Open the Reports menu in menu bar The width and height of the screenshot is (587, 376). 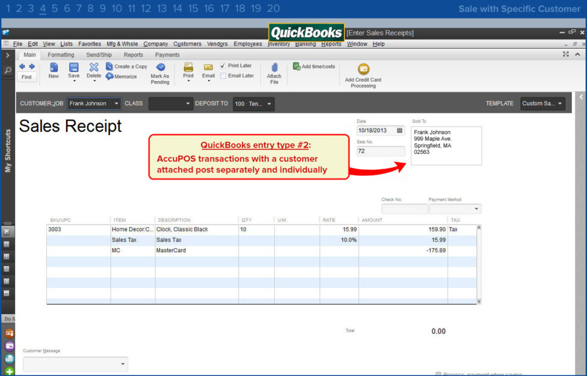[x=331, y=44]
